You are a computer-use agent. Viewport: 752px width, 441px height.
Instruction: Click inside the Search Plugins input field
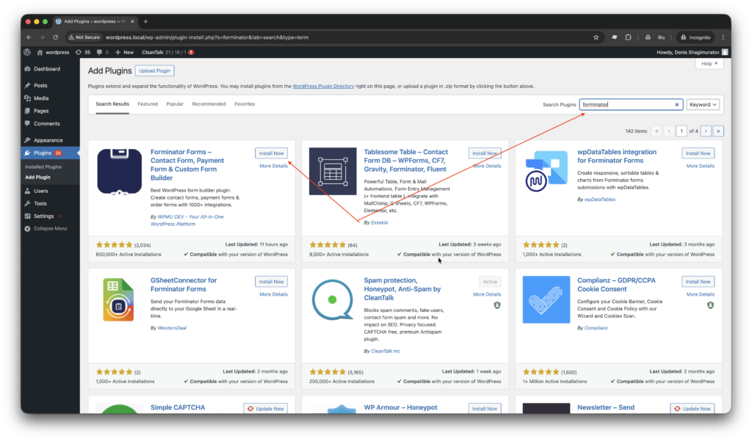click(632, 104)
